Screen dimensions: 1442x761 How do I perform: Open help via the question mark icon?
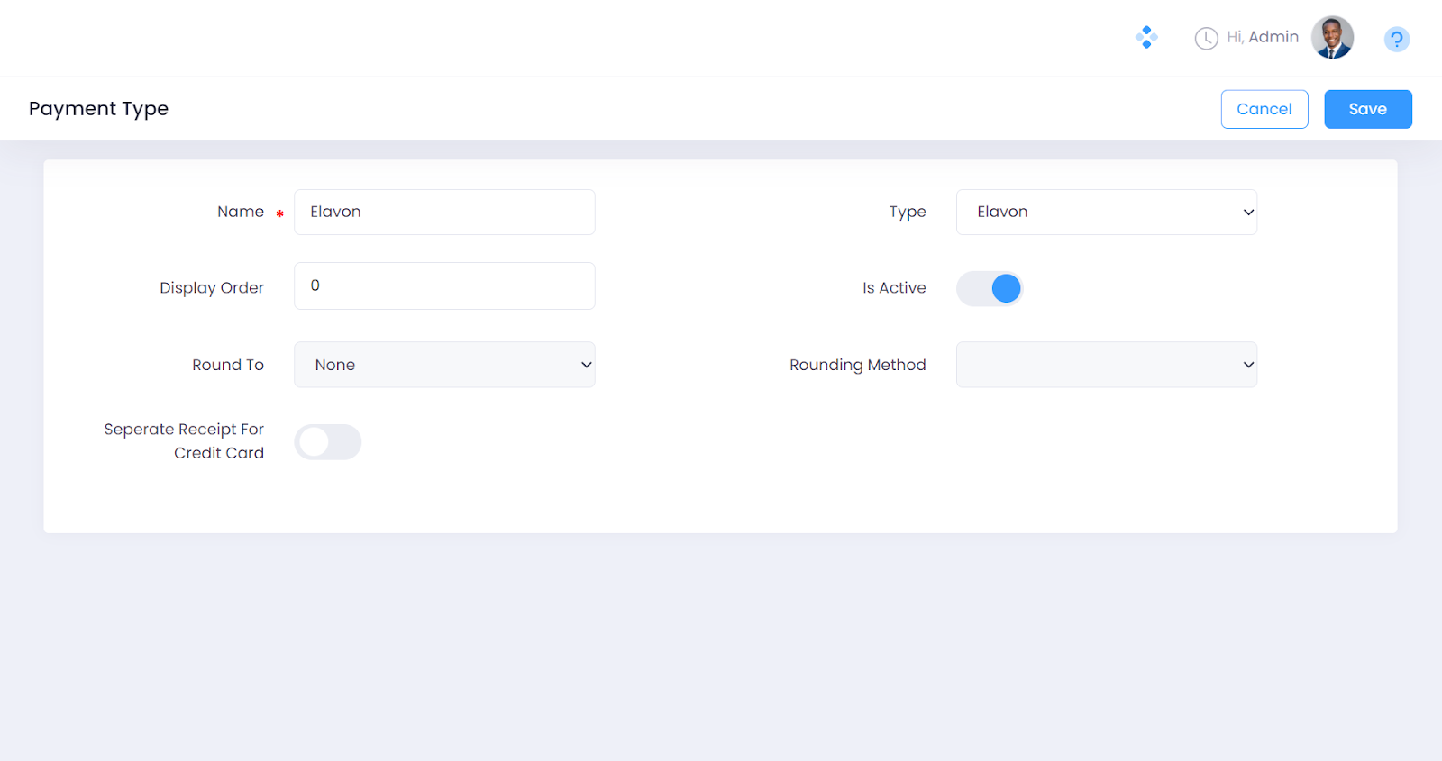1396,39
